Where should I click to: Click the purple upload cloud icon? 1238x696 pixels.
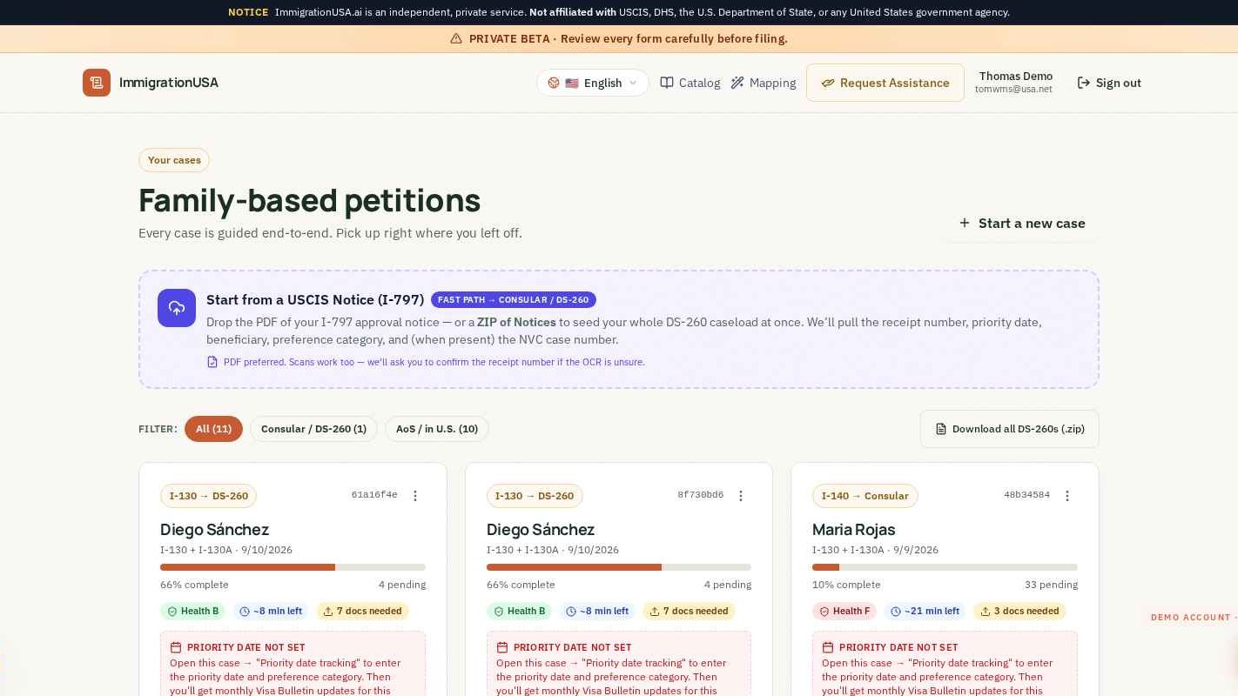[177, 308]
